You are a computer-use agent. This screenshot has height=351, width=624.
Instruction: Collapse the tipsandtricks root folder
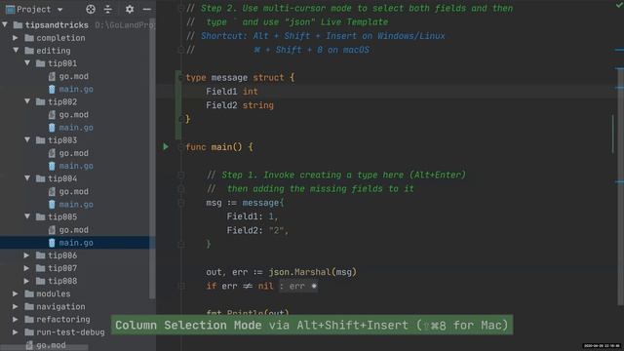pos(5,24)
